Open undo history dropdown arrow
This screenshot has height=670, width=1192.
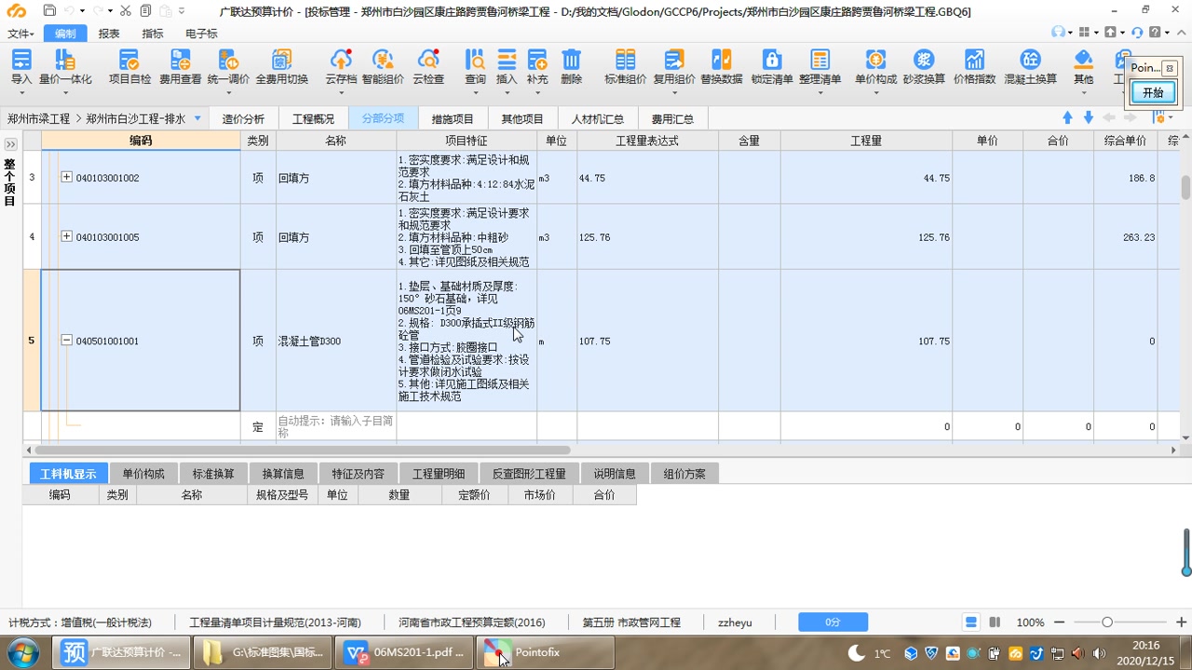click(x=83, y=10)
